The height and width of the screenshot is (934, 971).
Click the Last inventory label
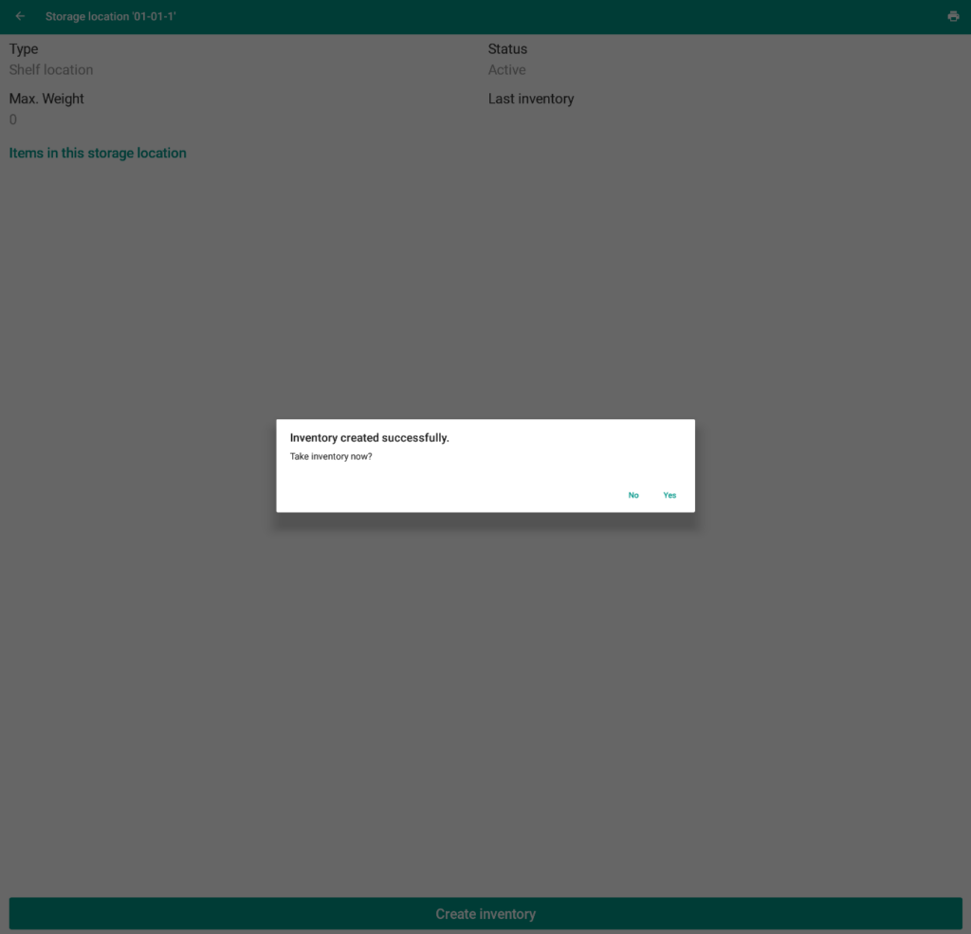click(531, 99)
